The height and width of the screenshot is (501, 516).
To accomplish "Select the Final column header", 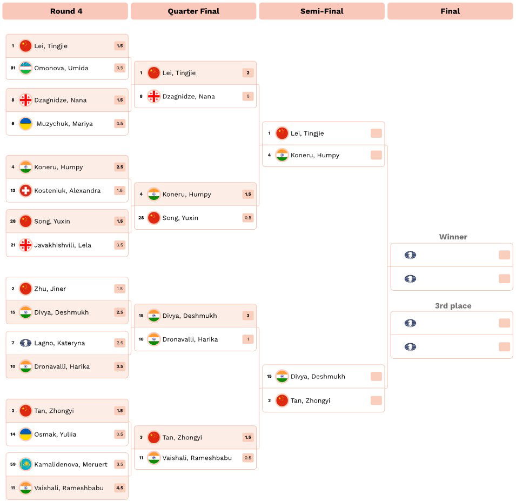I will [450, 11].
